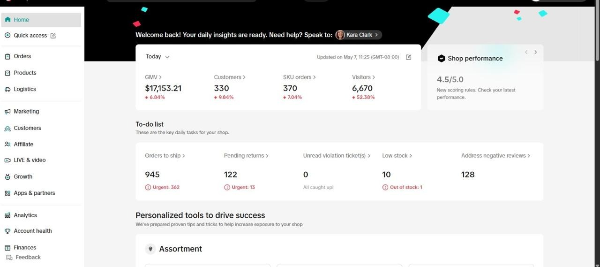
Task: Click the Apps & partners grid icon
Action: click(x=7, y=193)
